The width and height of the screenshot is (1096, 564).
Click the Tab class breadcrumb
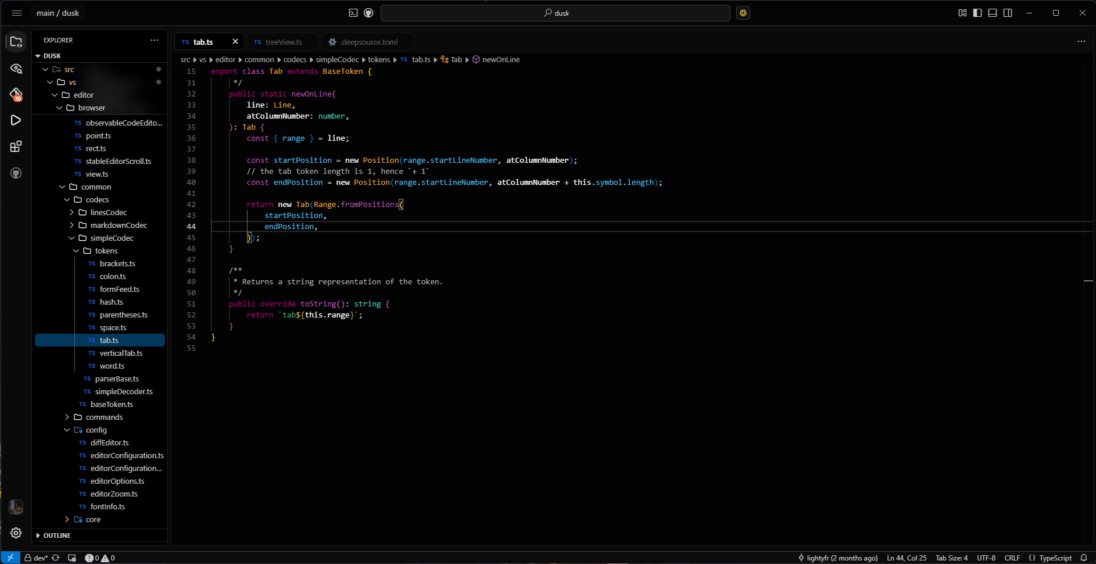pyautogui.click(x=452, y=59)
